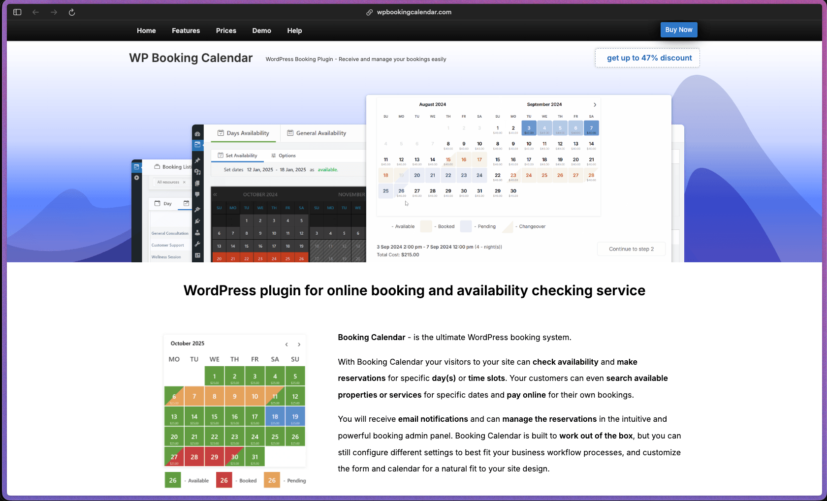Switch to the Days Availability tab

243,133
